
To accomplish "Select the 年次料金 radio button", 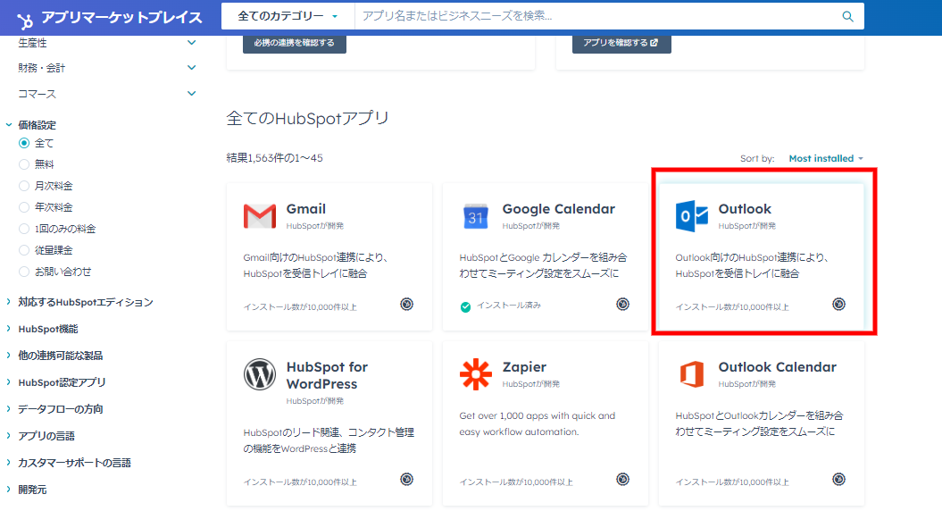I will tap(24, 207).
